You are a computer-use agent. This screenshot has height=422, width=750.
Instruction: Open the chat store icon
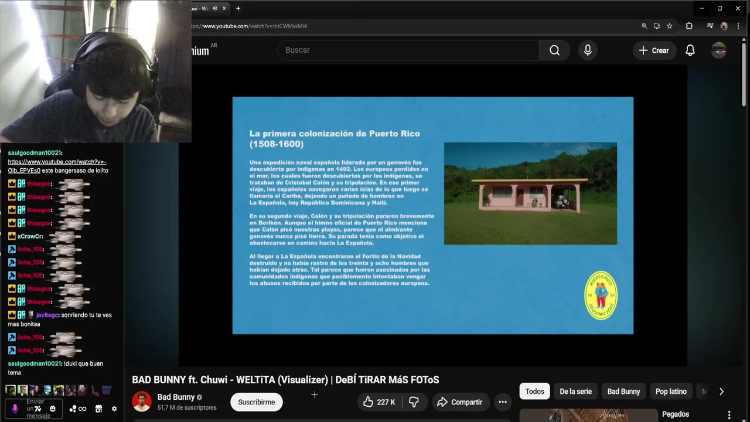(x=98, y=409)
